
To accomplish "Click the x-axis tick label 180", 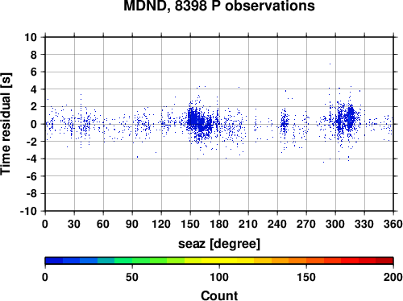I will click(219, 224).
